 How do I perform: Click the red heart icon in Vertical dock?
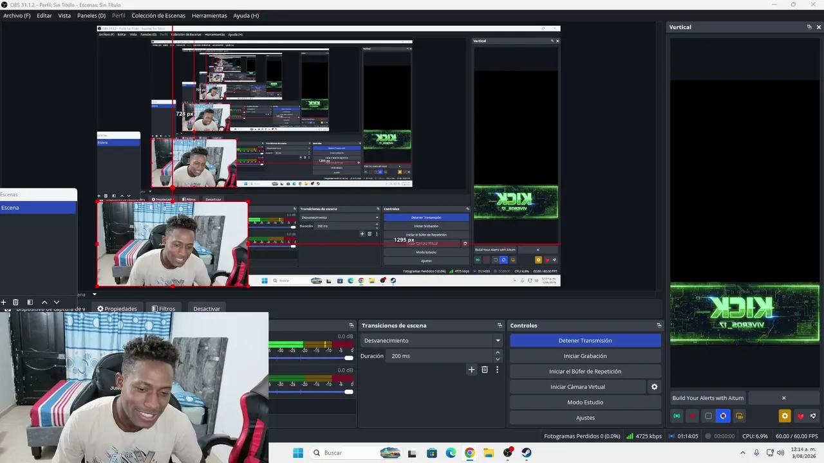(x=800, y=416)
